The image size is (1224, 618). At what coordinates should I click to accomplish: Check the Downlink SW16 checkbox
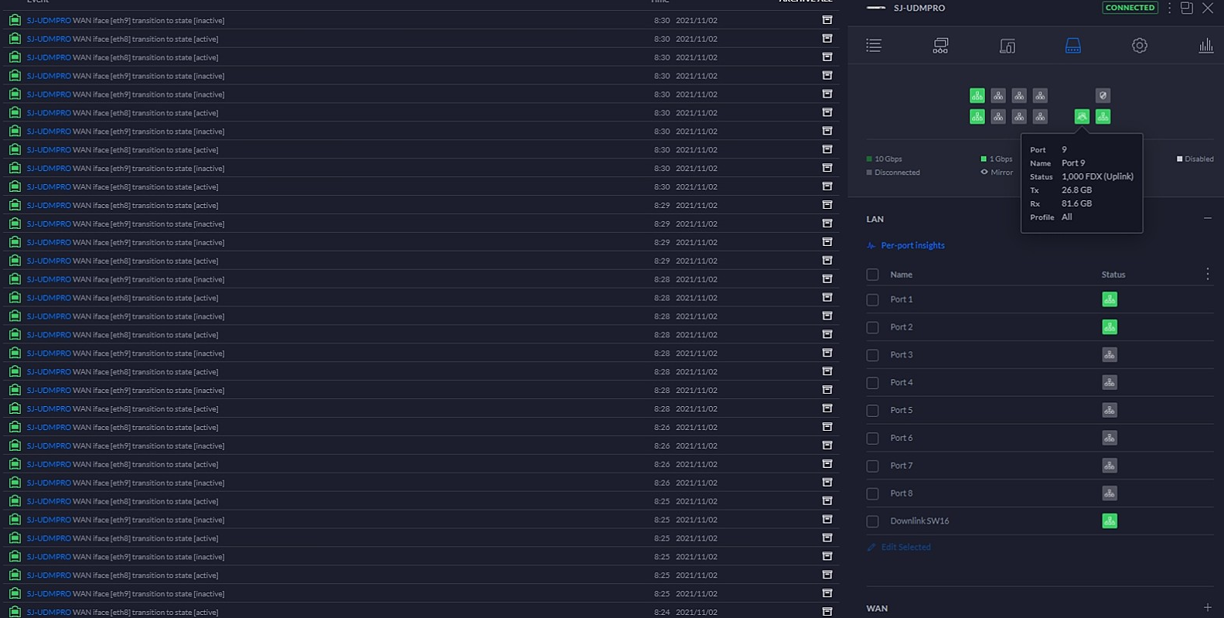[872, 522]
